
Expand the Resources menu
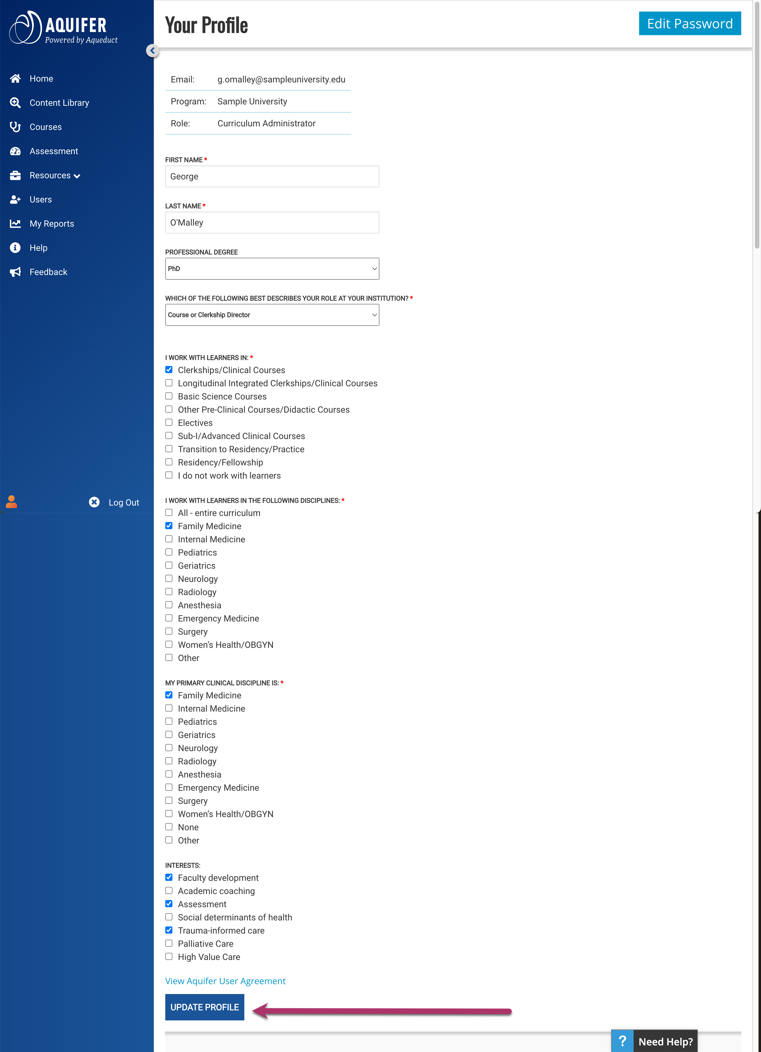[55, 175]
